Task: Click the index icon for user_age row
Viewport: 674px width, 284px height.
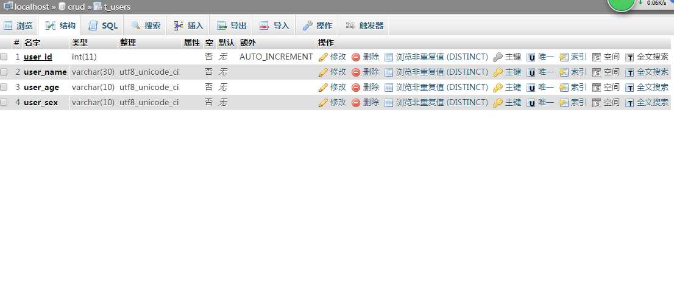Action: [x=564, y=88]
